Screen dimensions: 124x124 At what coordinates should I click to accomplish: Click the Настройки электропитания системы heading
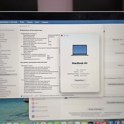point(34,62)
